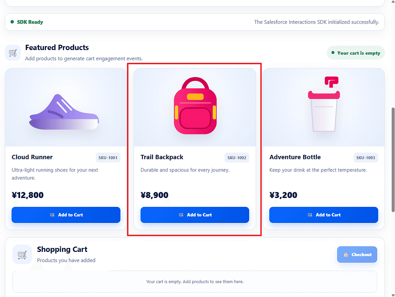
Task: Click the Adventure Bottle image
Action: tap(324, 104)
